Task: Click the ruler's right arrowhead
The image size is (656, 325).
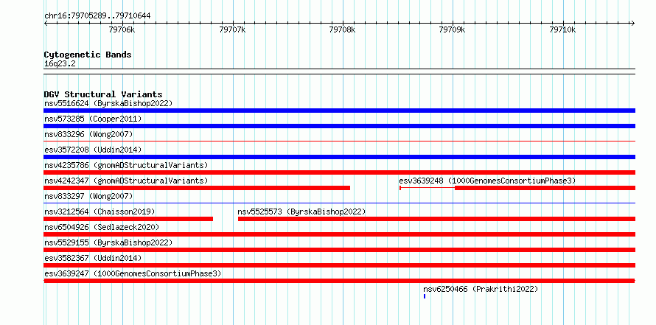Action: coord(632,23)
